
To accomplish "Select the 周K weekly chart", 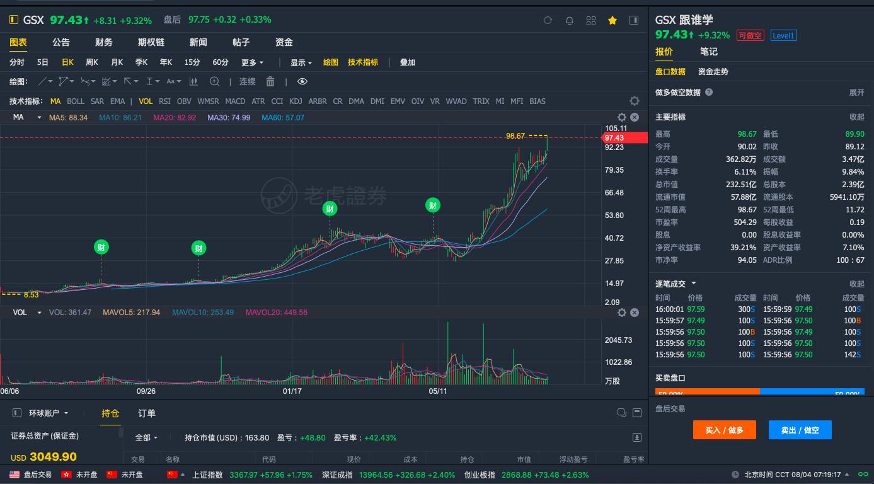I will 92,62.
